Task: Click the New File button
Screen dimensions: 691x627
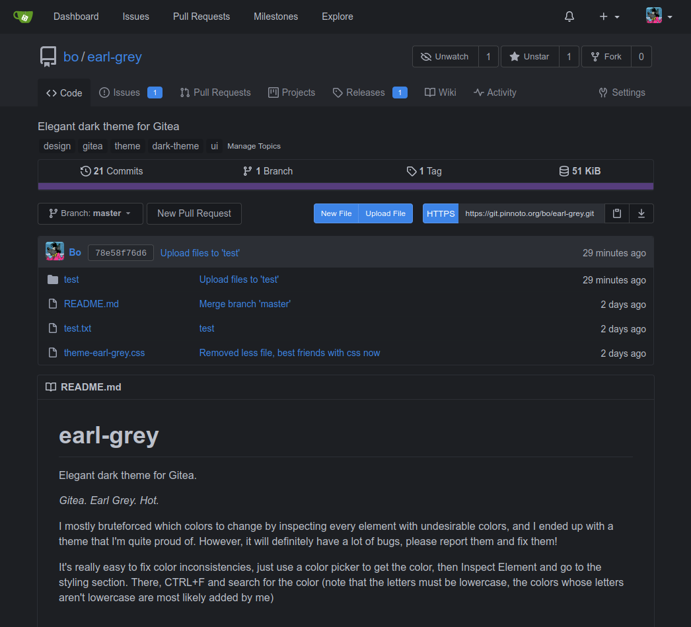Action: (x=336, y=213)
